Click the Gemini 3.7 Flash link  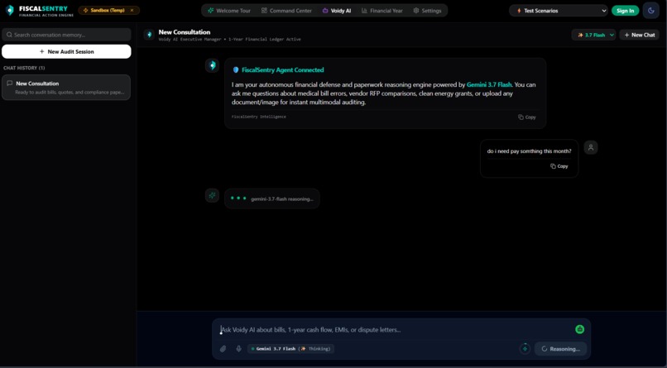point(489,84)
